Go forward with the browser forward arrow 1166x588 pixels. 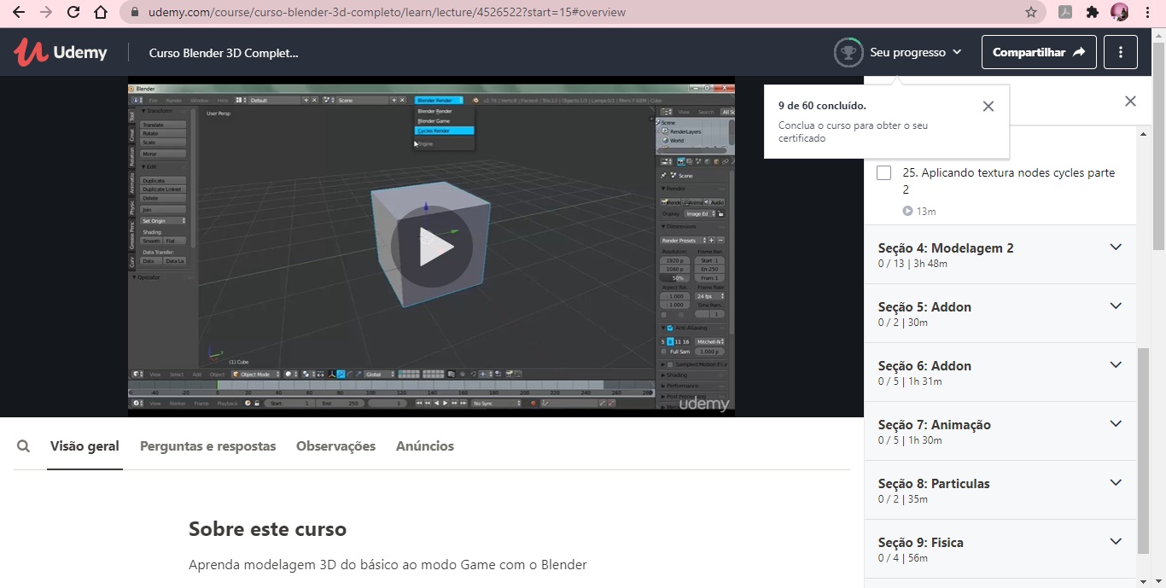click(46, 12)
